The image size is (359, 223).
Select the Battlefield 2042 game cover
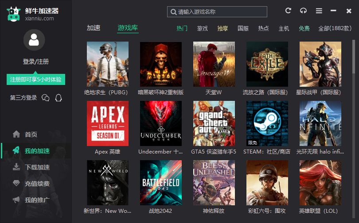tap(161, 183)
